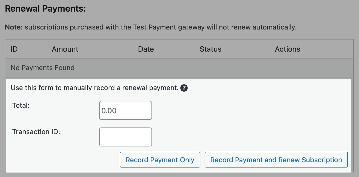This screenshot has height=177, width=359.
Task: Click Record Payment and Renew Subscription
Action: (x=276, y=160)
